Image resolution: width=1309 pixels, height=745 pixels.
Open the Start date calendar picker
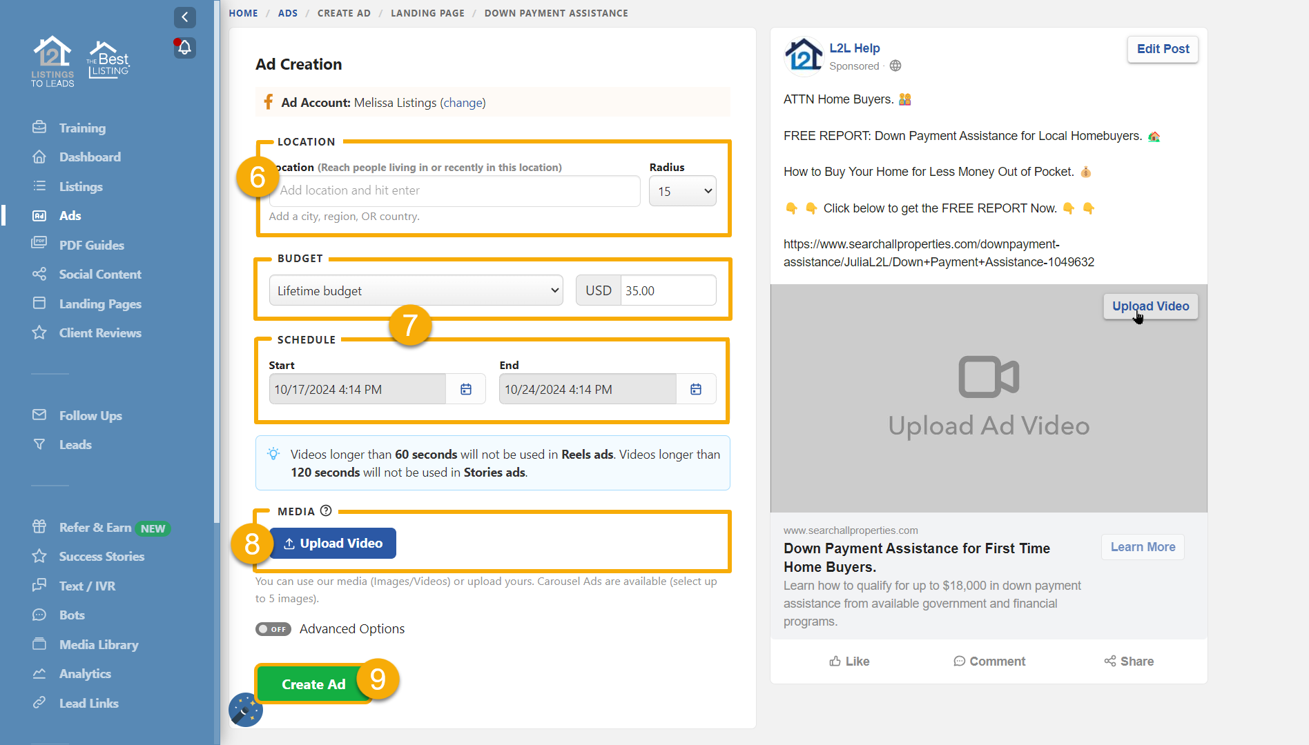pos(466,390)
